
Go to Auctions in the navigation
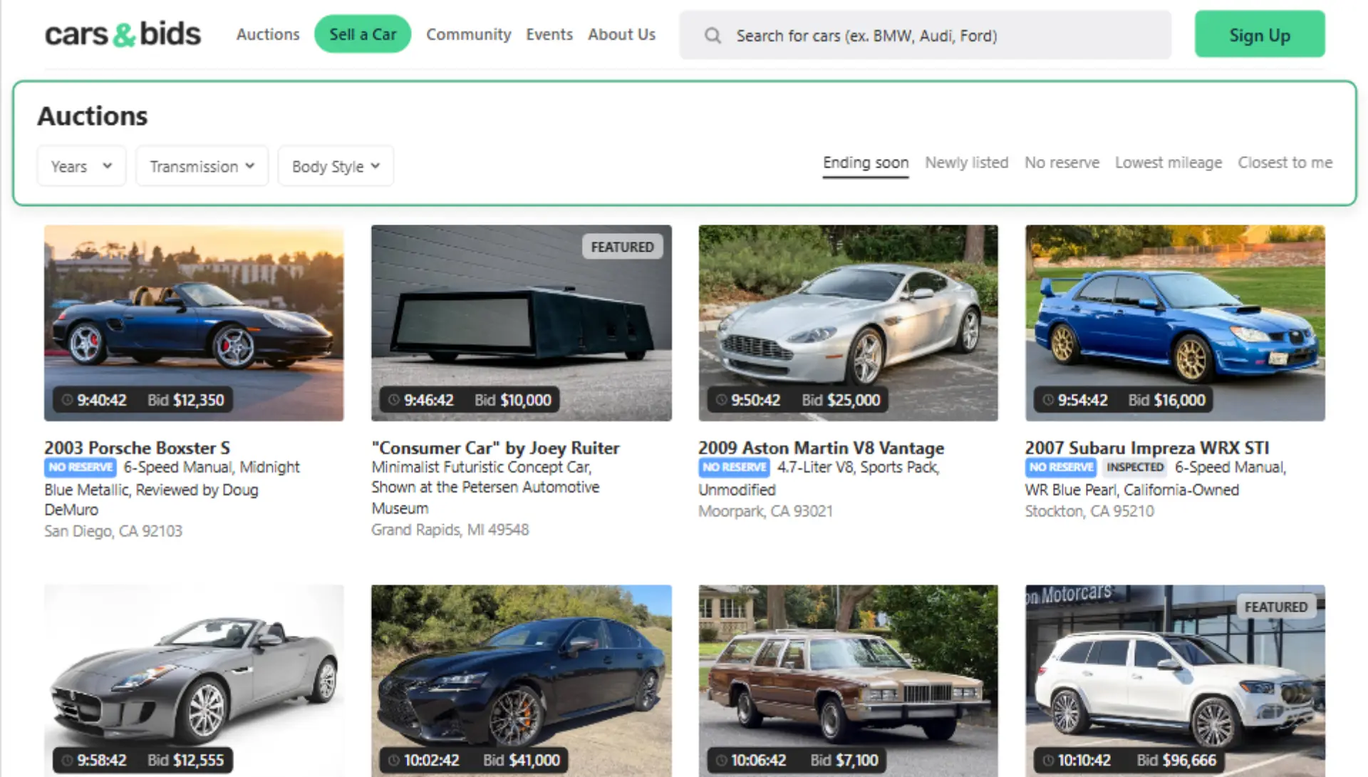268,34
